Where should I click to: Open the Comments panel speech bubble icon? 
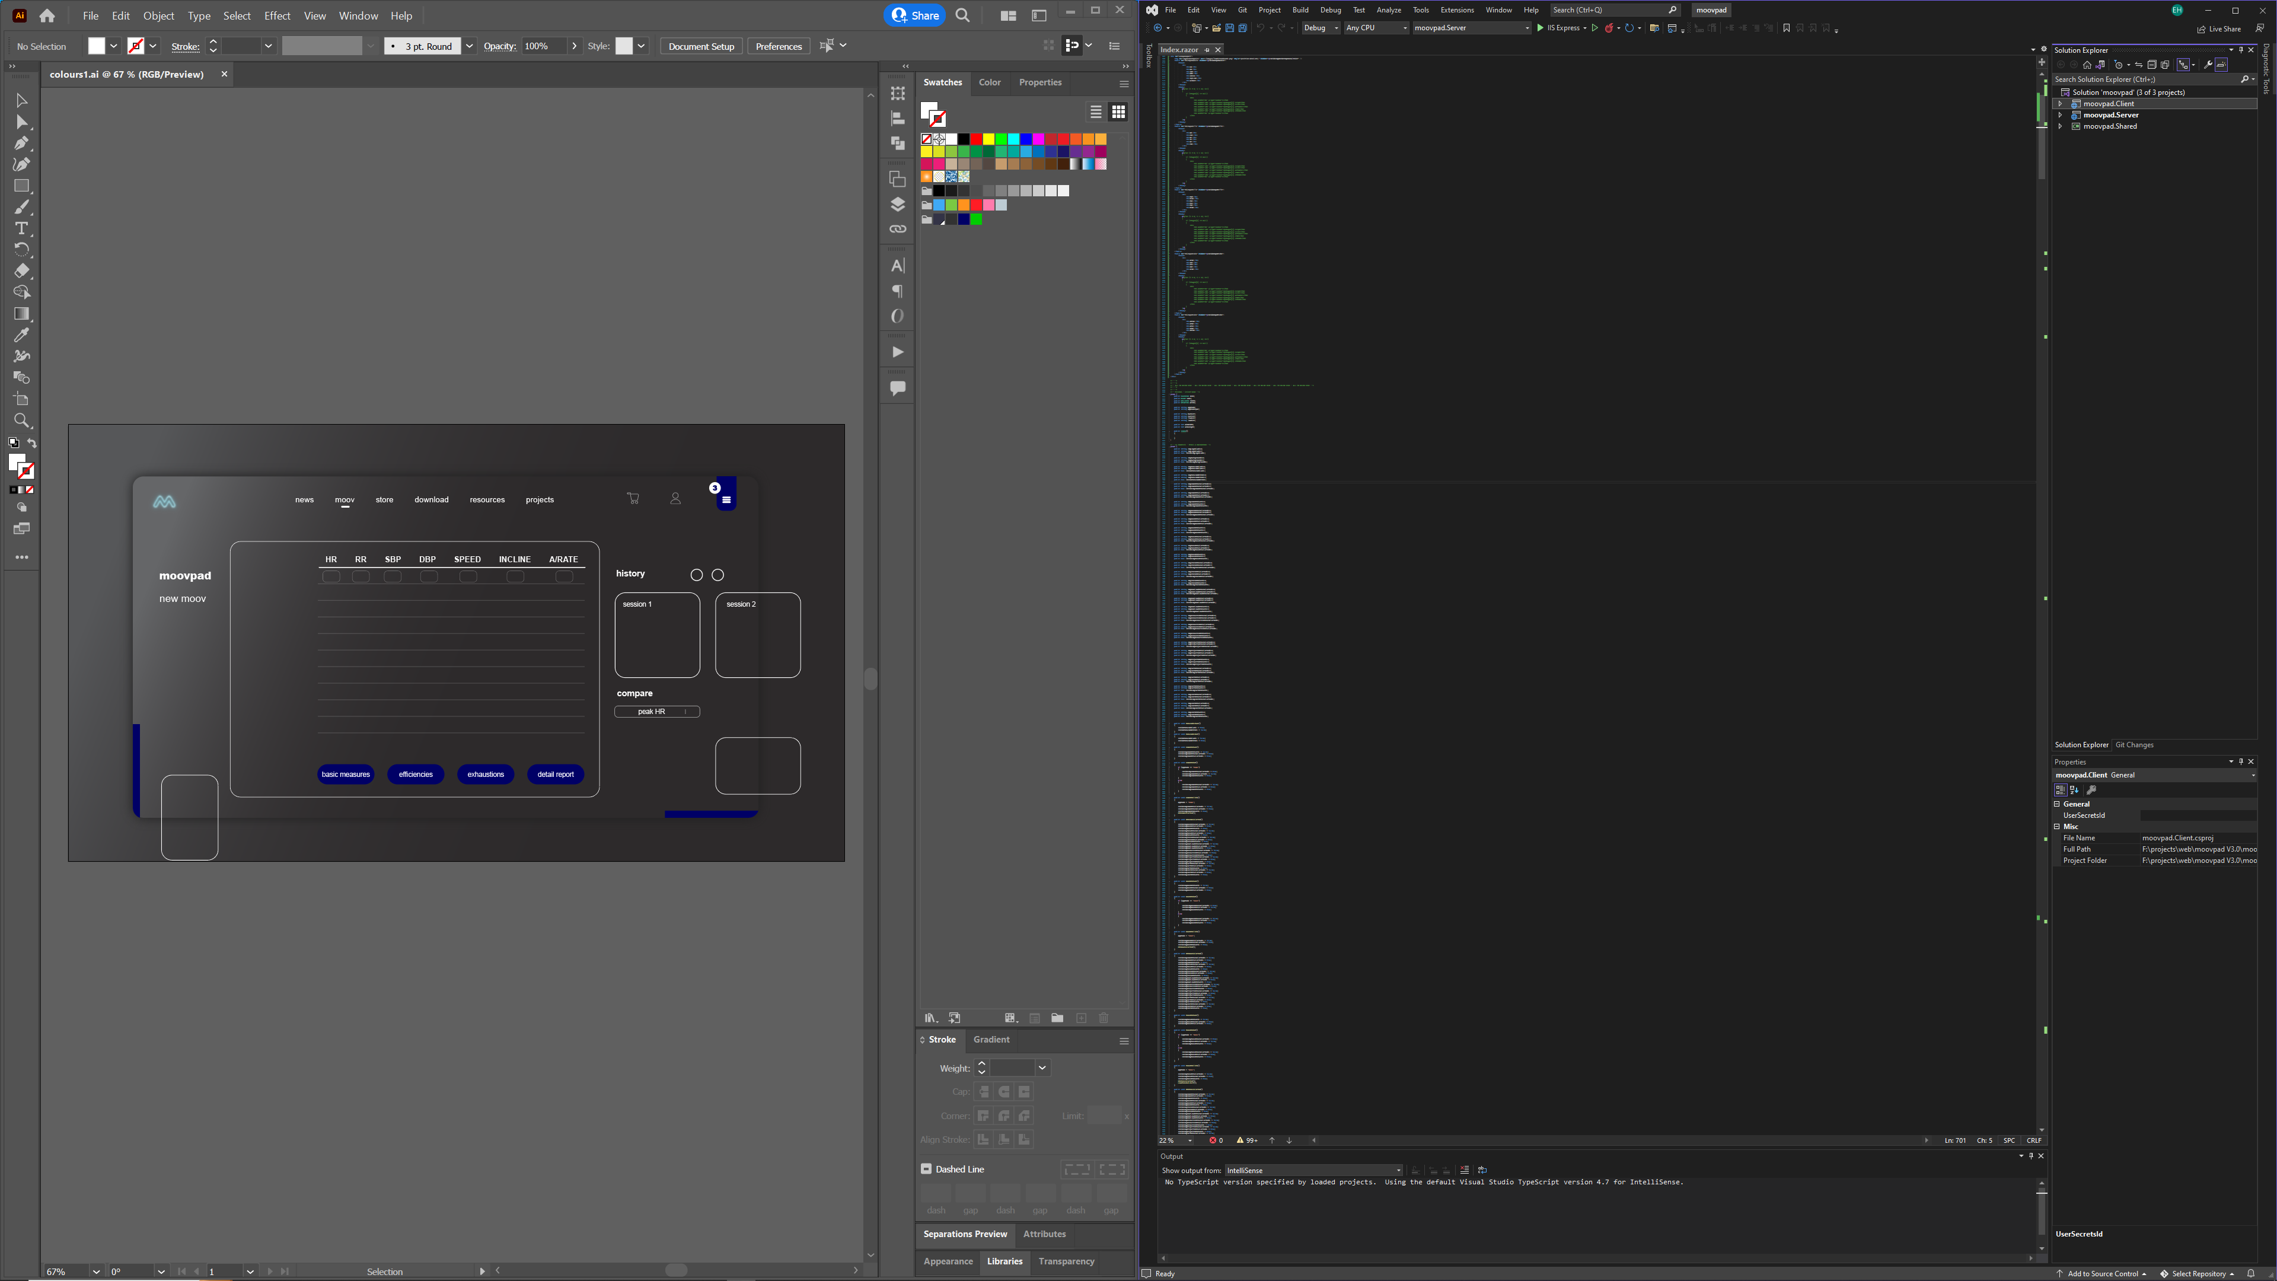(897, 388)
